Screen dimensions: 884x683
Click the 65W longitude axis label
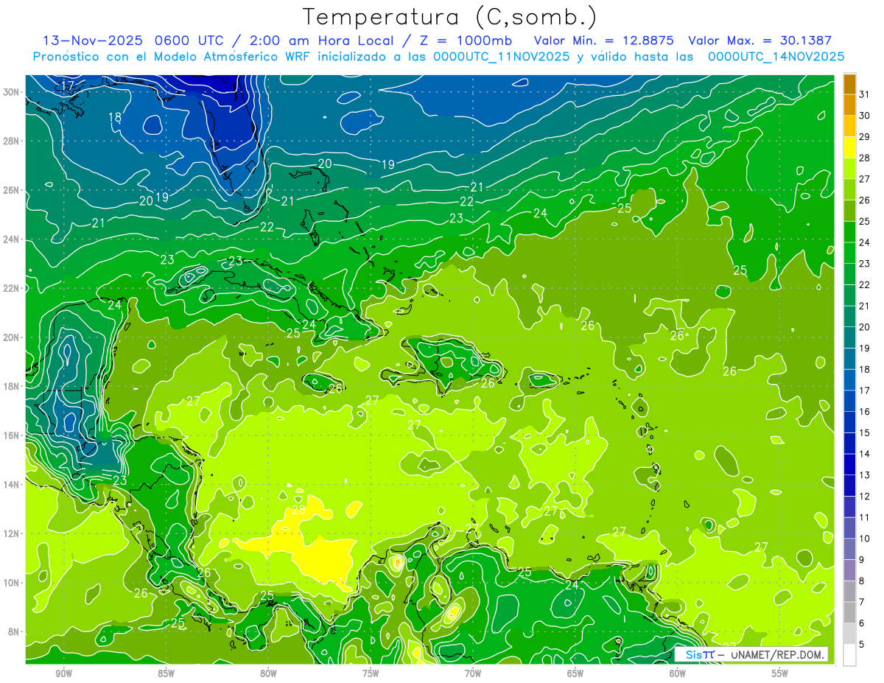(x=575, y=673)
